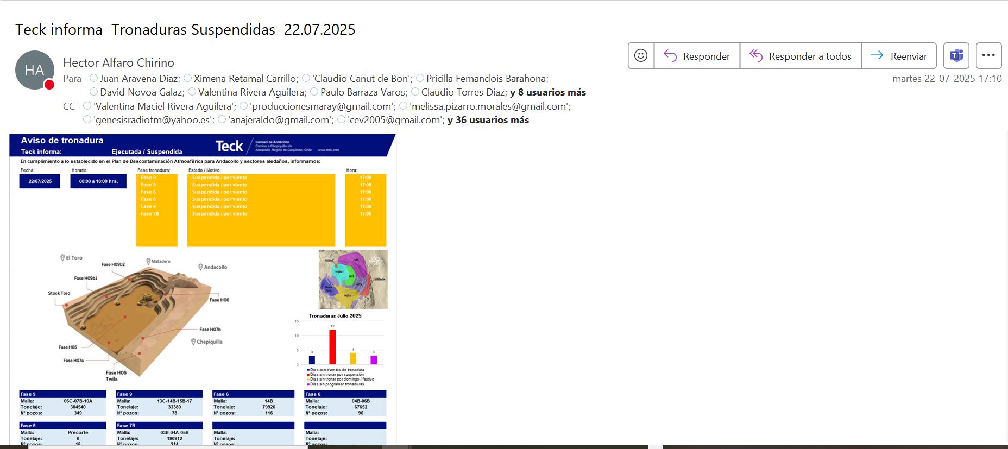This screenshot has height=449, width=1008.
Task: Click sender avatar with initials HA
Action: tap(35, 70)
